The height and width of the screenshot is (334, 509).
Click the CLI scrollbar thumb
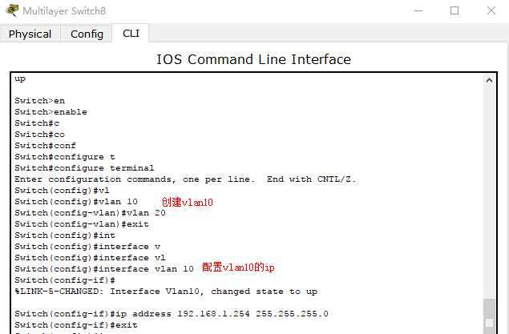(489, 316)
